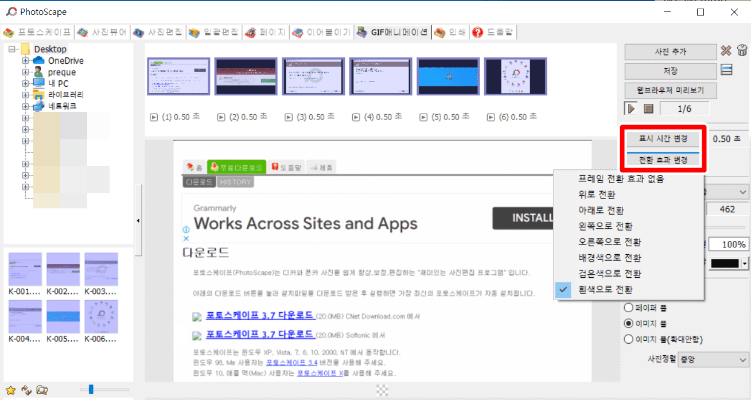The height and width of the screenshot is (400, 751).
Task: Click the thumbnail size slider handle
Action: point(91,390)
